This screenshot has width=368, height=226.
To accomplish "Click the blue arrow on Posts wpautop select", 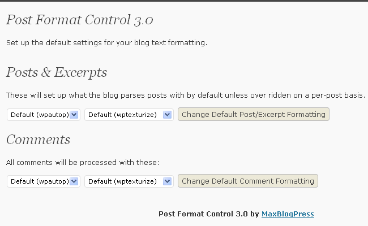I will pos(74,115).
